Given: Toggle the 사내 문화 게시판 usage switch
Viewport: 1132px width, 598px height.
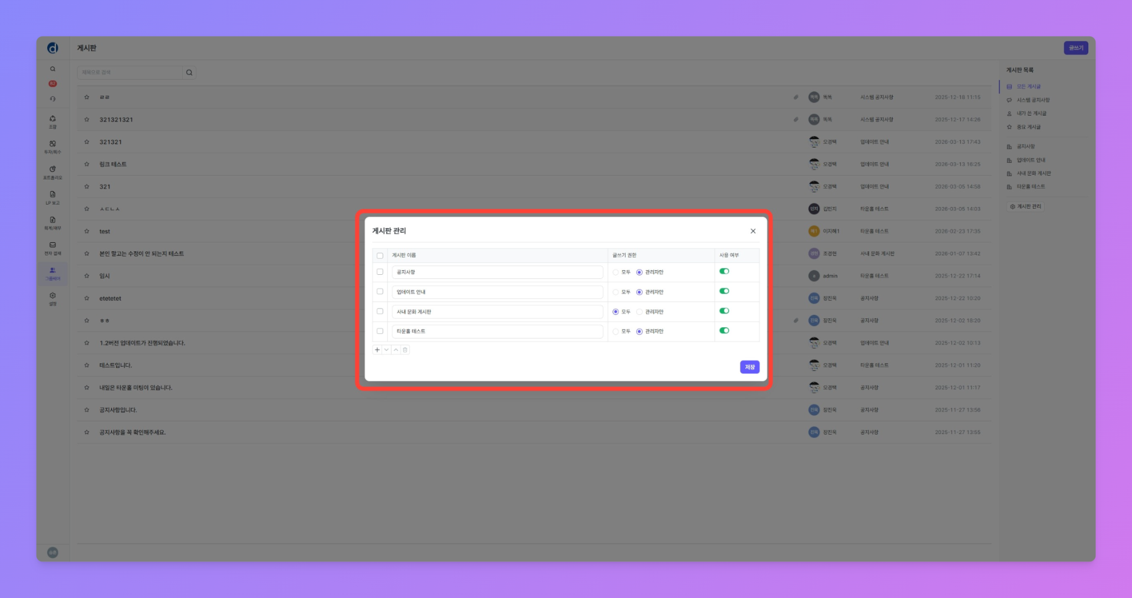Looking at the screenshot, I should pos(724,311).
